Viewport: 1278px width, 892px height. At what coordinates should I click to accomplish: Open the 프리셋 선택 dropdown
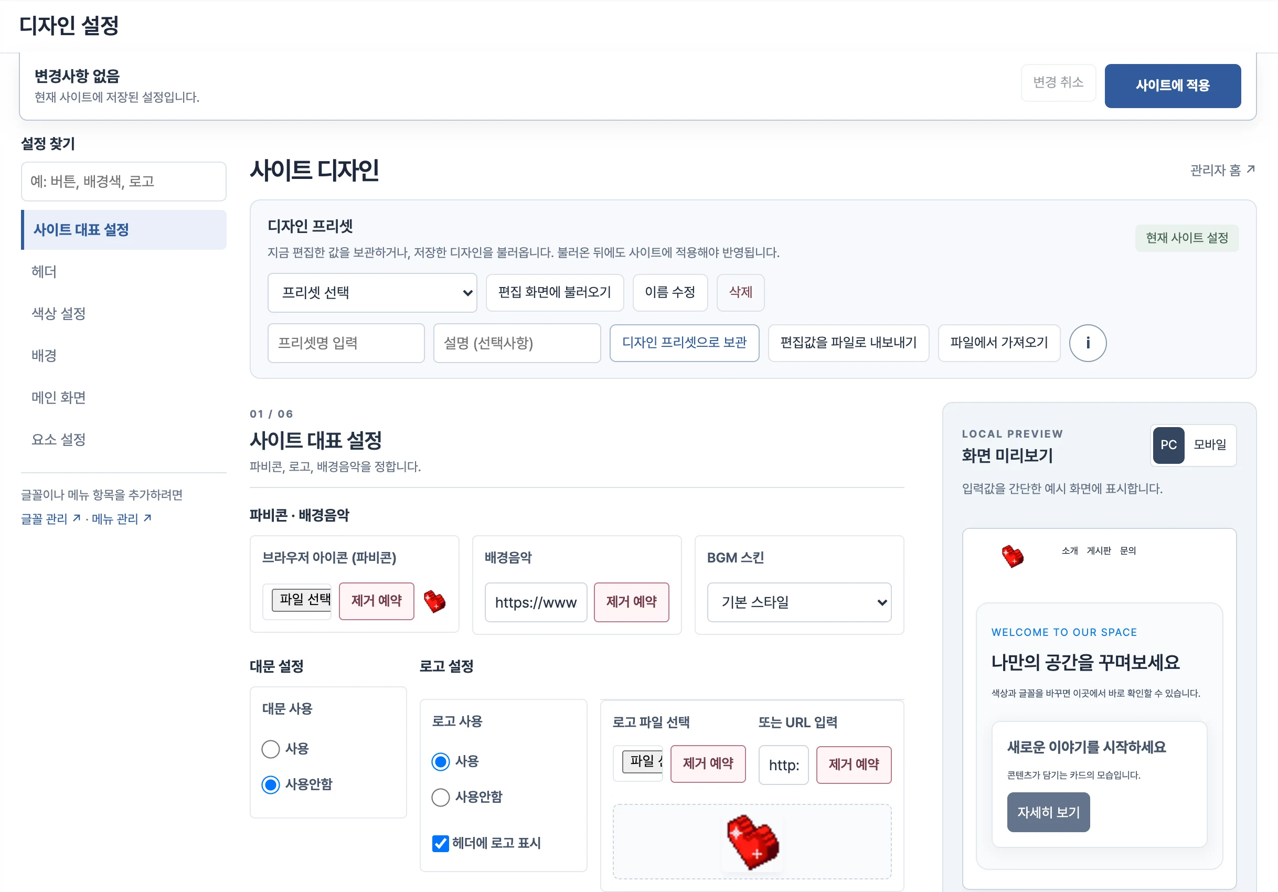pos(372,293)
